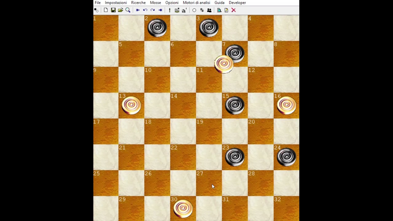Select the black piece on square 15
This screenshot has height=221, width=393.
pyautogui.click(x=235, y=105)
